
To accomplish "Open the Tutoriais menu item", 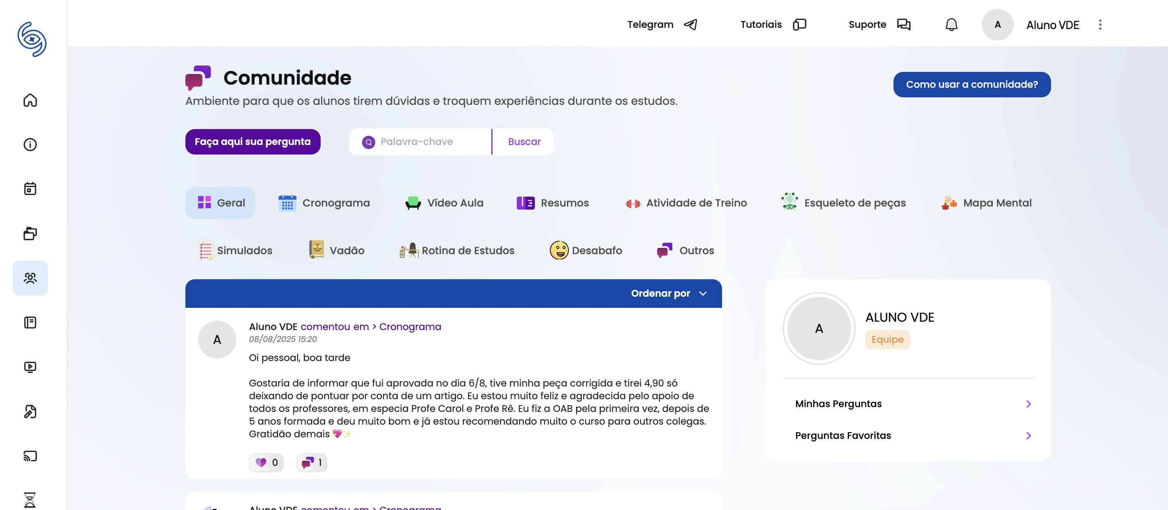I will pyautogui.click(x=761, y=25).
